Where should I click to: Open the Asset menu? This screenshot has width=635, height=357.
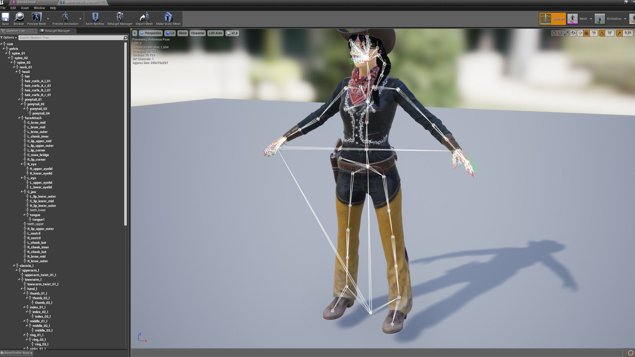tap(25, 8)
